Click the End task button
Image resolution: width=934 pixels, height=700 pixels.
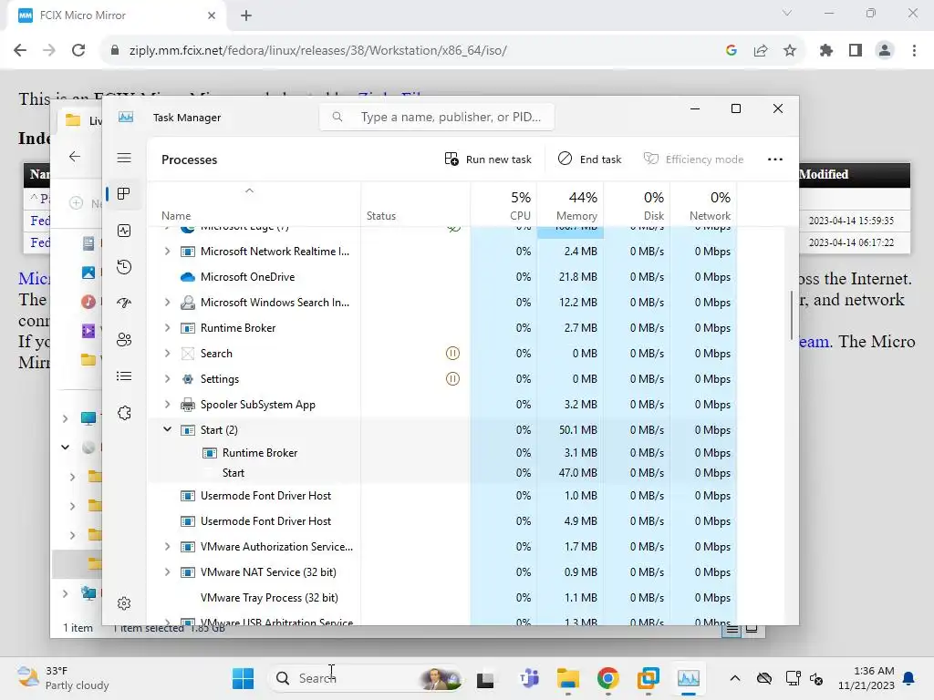tap(590, 160)
